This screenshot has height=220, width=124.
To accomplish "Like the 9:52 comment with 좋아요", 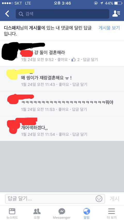I will pos(63,60).
